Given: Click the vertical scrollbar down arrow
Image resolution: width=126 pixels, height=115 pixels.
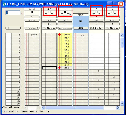Looking at the screenshot, I should point(122,103).
